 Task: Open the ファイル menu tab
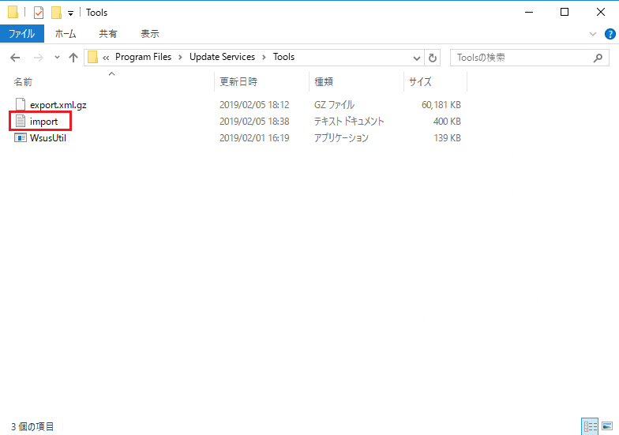pyautogui.click(x=21, y=34)
